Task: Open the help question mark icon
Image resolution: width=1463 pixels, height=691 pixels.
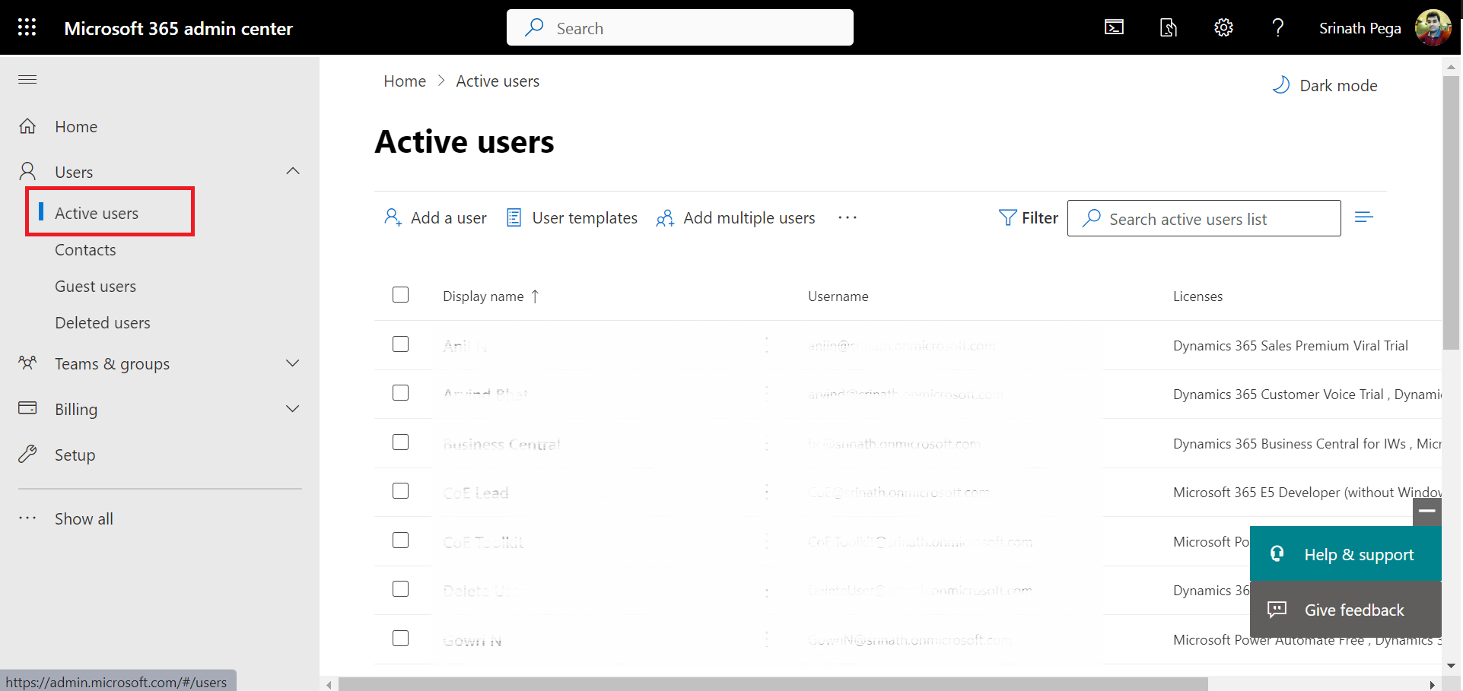Action: pyautogui.click(x=1277, y=28)
